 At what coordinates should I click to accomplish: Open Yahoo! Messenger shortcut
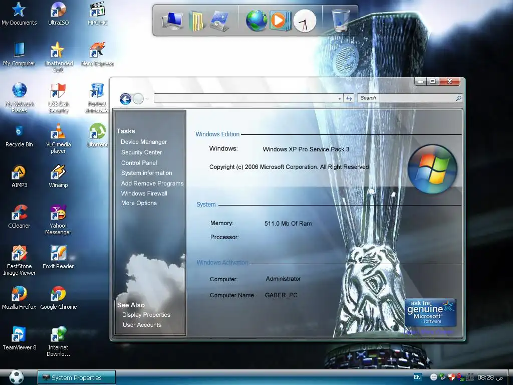tap(58, 220)
